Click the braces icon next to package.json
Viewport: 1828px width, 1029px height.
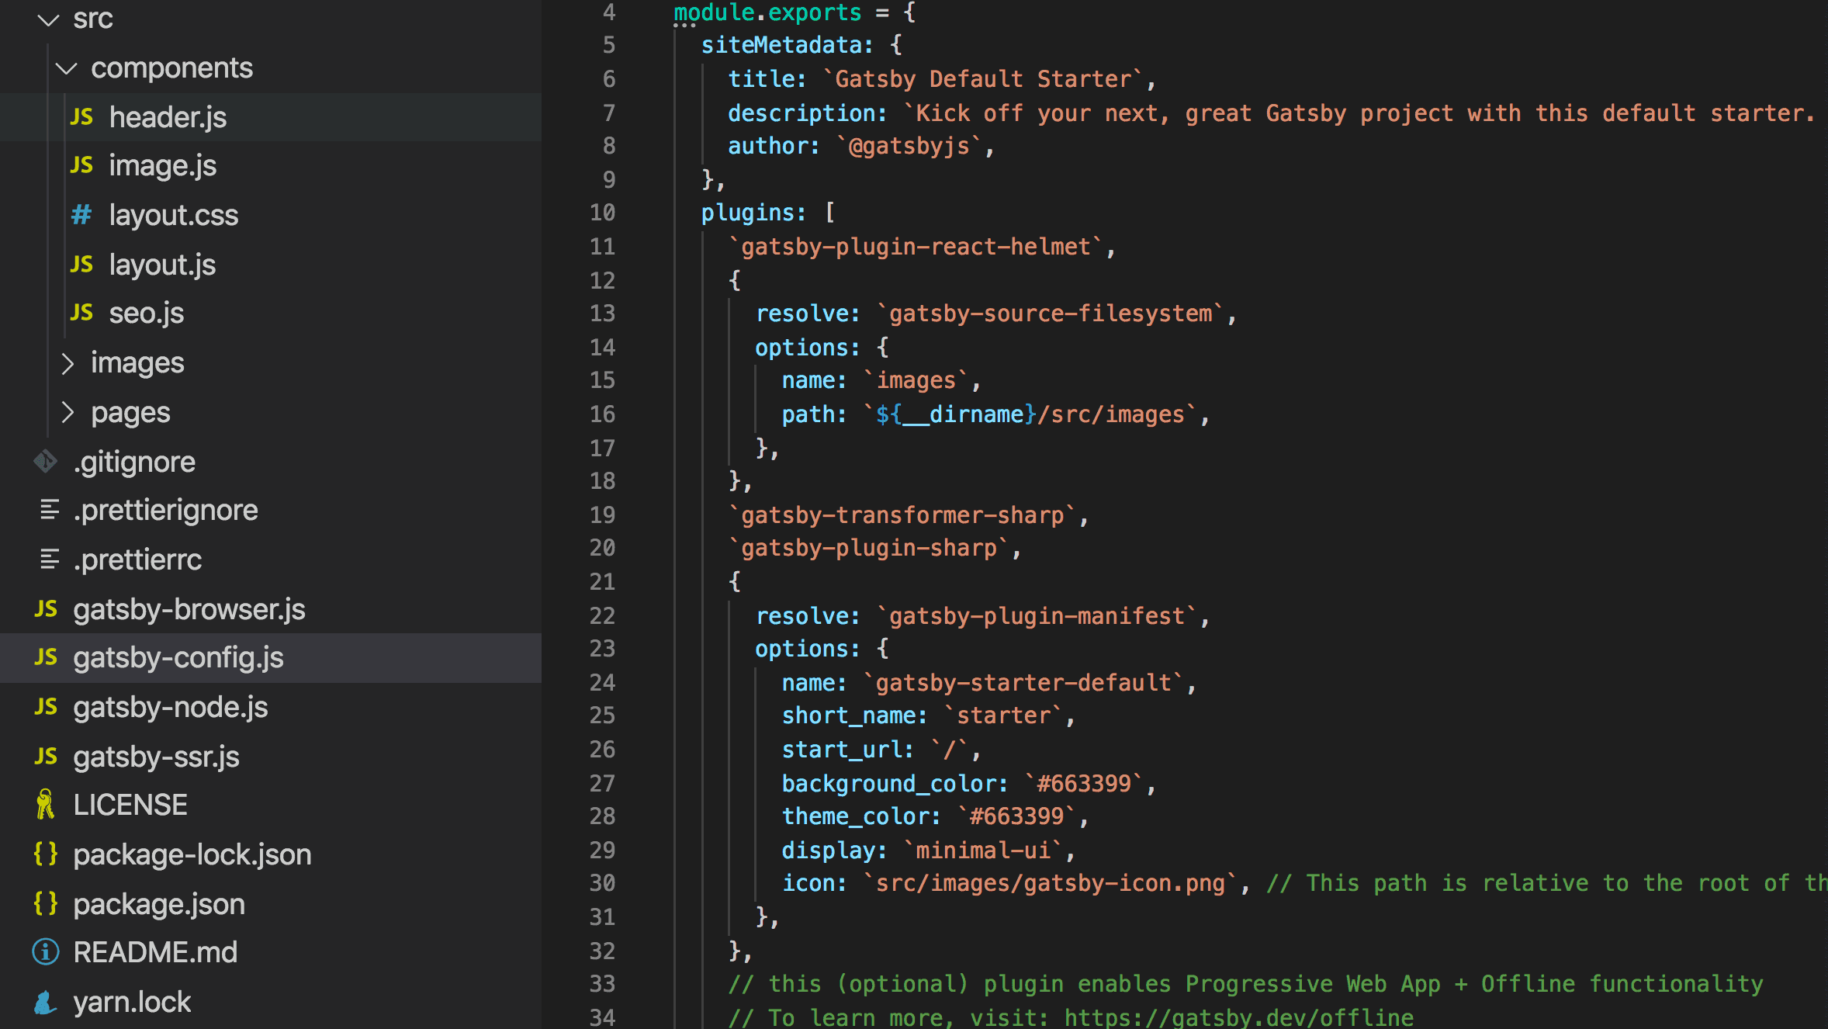click(46, 903)
